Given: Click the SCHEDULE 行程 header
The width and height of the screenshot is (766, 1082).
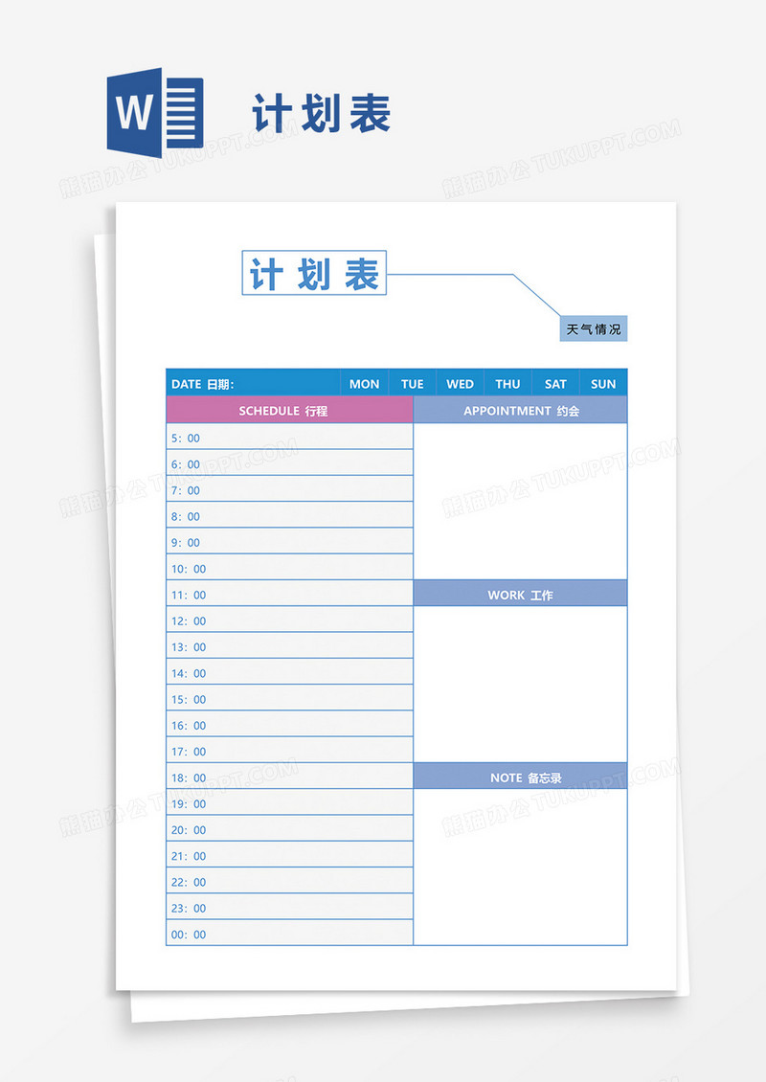Looking at the screenshot, I should point(290,410).
